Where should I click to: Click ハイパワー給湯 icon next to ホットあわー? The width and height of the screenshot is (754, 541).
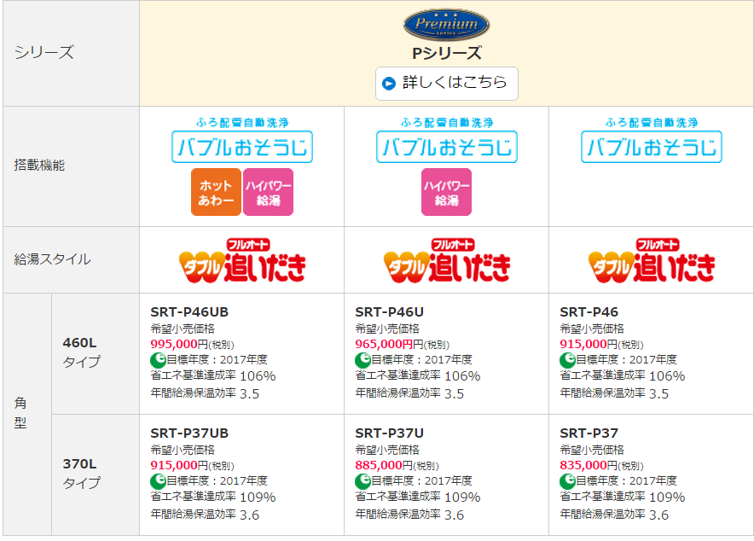point(268,192)
